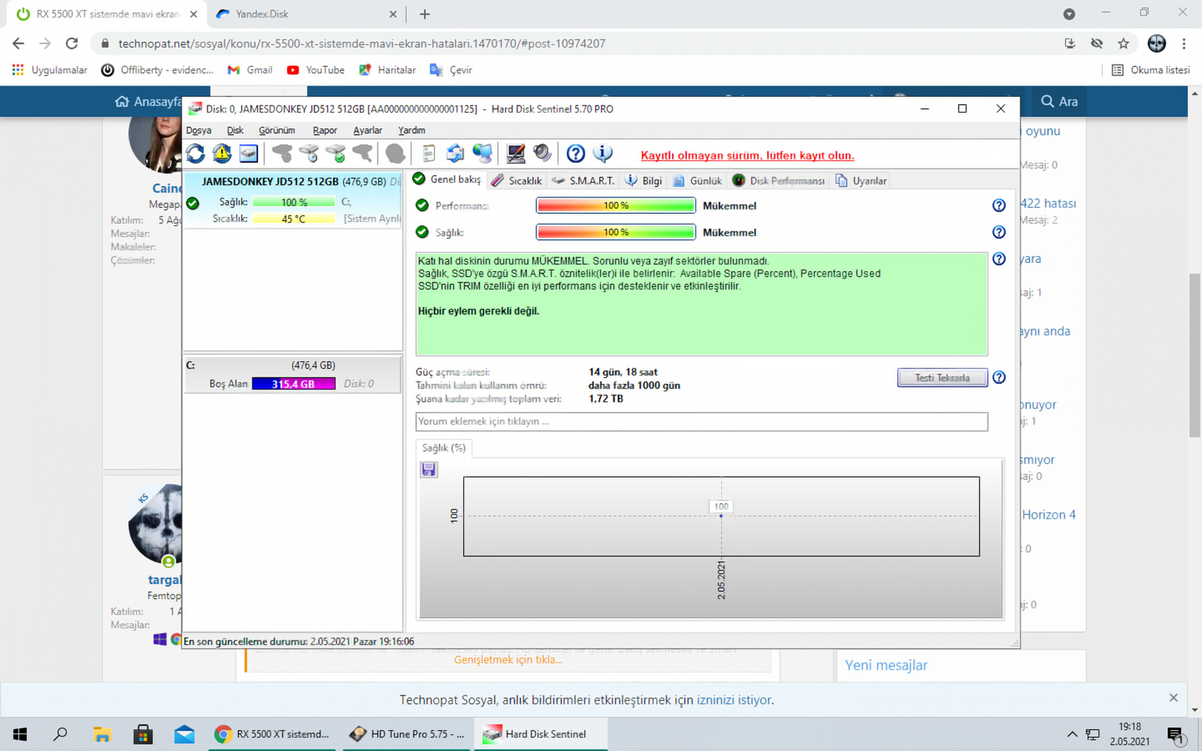Viewport: 1202px width, 751px height.
Task: Open the Yardım menu
Action: pyautogui.click(x=412, y=130)
